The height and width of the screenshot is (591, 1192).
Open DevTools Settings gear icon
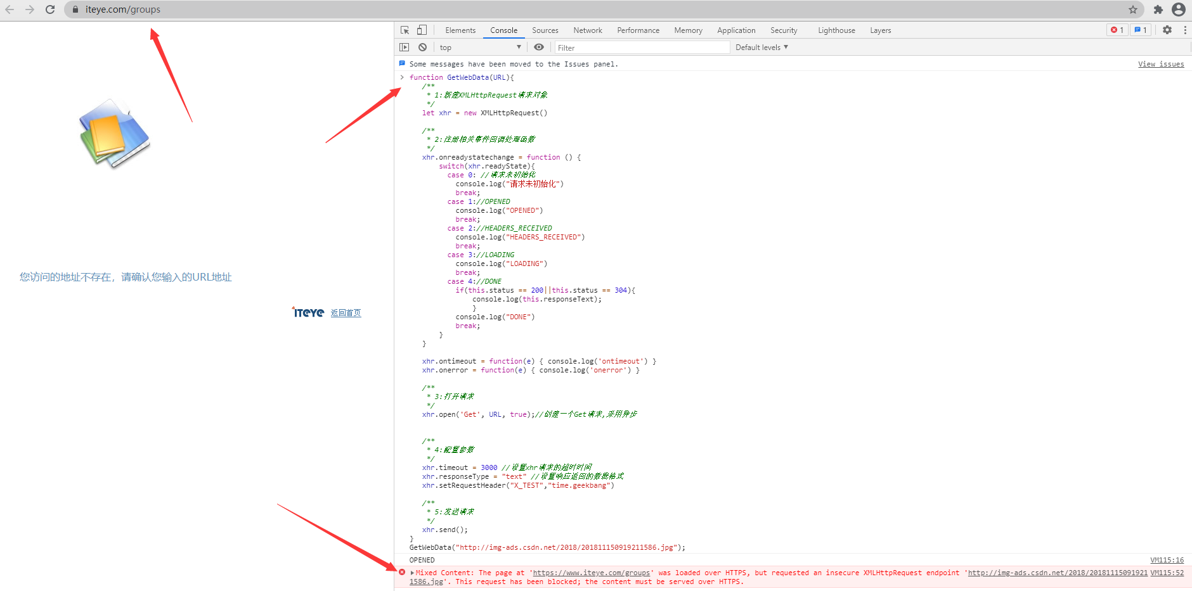[x=1167, y=30]
